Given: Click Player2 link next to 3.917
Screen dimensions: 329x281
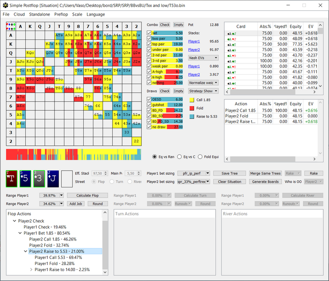Looking at the screenshot, I should [194, 74].
